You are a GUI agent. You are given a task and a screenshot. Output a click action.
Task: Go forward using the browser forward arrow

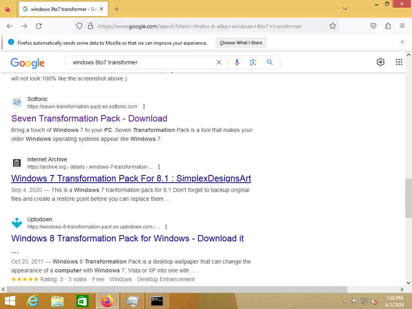coord(24,26)
